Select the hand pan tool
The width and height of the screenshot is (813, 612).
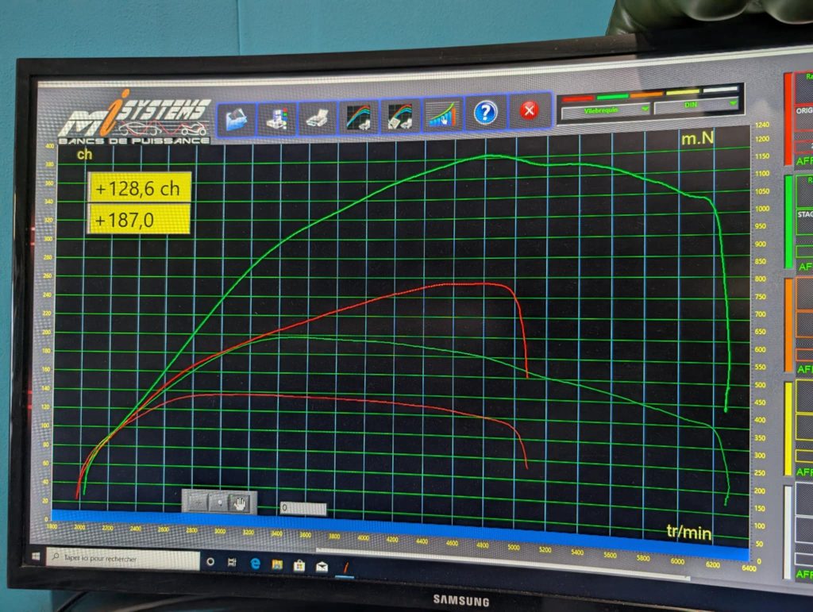pyautogui.click(x=241, y=502)
